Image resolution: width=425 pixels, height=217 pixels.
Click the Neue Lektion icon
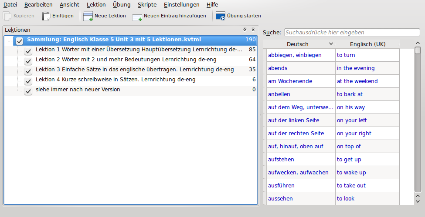click(x=88, y=16)
